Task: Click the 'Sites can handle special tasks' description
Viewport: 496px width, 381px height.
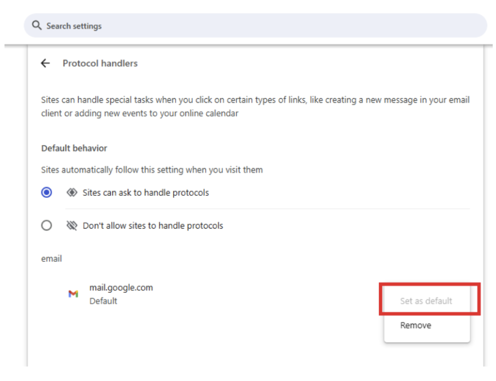Action: 255,107
